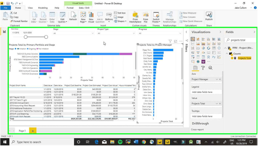This screenshot has width=258, height=146.
Task: Toggle the Projects Total field checkbox
Action: [x=232, y=58]
